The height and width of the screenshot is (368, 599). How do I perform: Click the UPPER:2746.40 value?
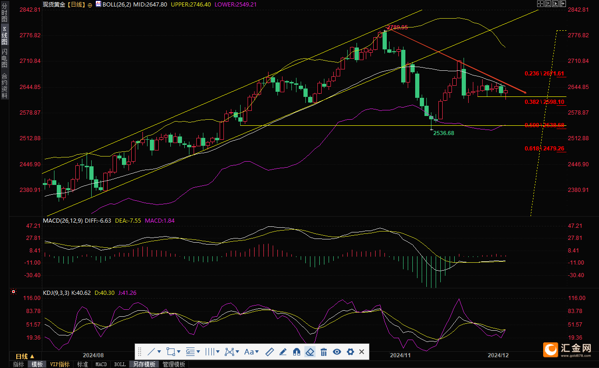click(191, 4)
